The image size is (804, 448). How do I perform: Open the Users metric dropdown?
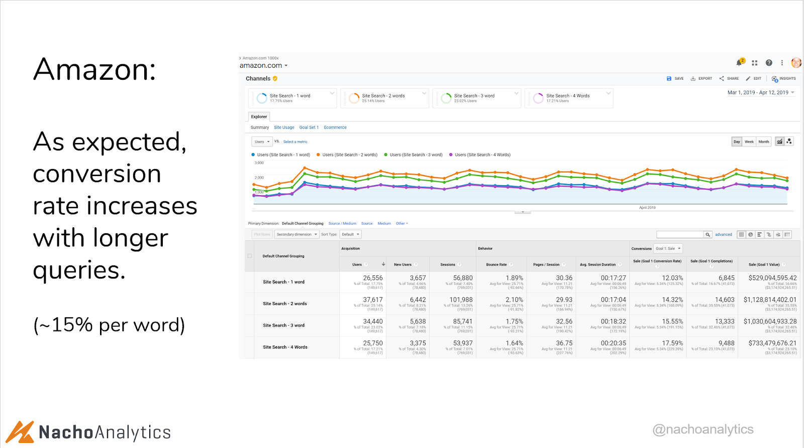pyautogui.click(x=262, y=142)
